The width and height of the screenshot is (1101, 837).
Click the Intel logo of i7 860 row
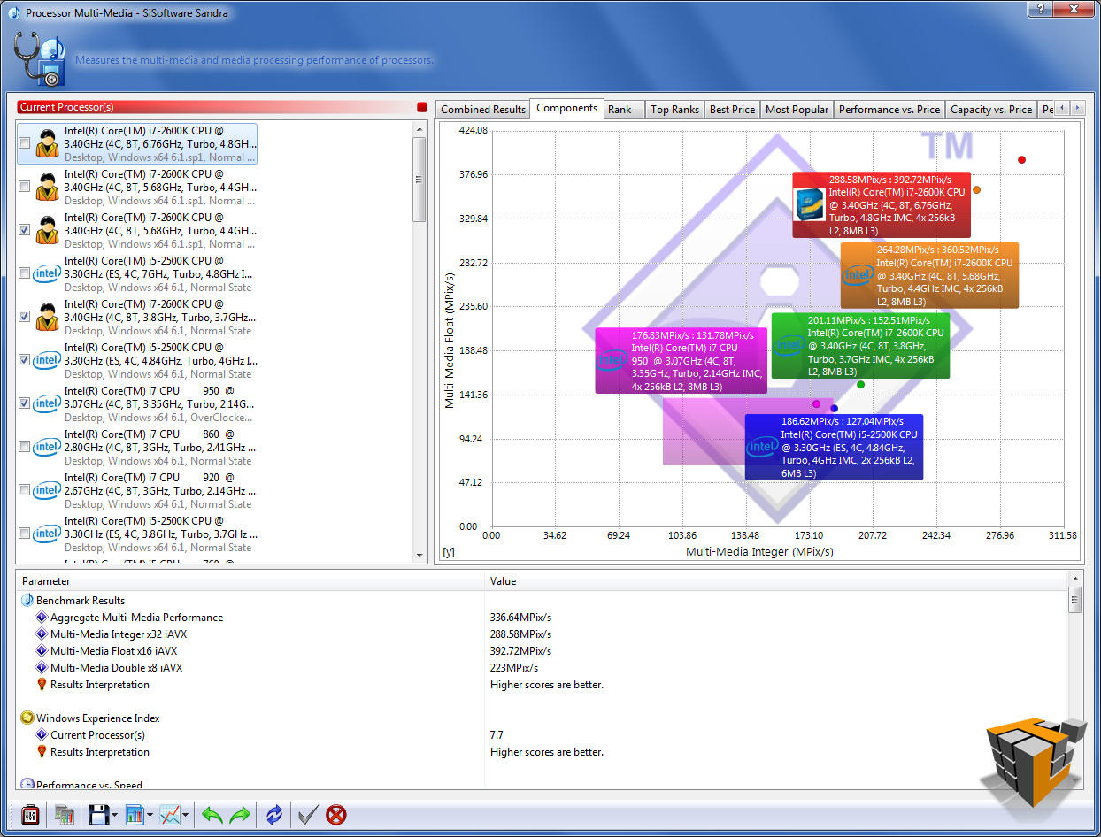point(47,447)
